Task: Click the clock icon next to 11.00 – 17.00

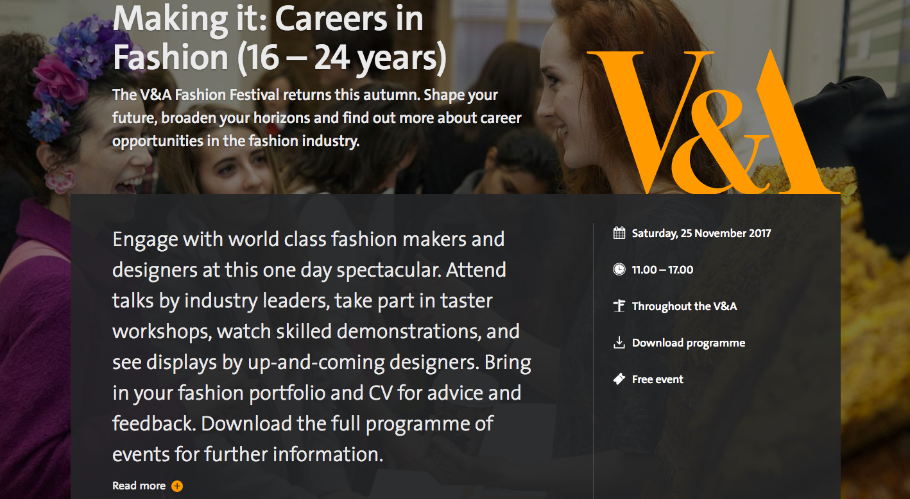Action: point(619,270)
